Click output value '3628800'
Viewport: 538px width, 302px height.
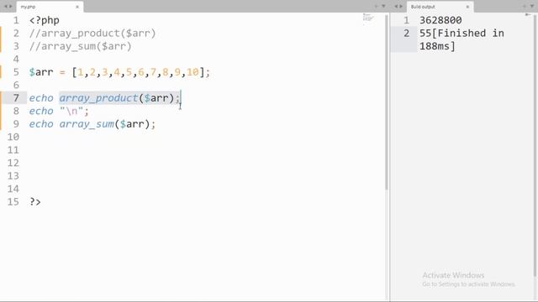coord(440,20)
